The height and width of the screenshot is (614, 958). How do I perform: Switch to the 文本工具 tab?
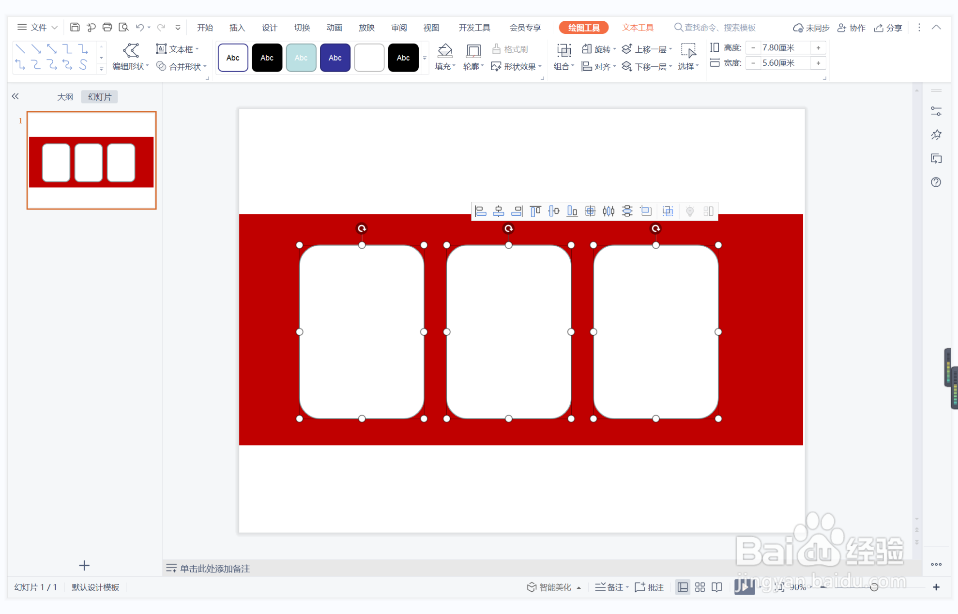coord(638,28)
